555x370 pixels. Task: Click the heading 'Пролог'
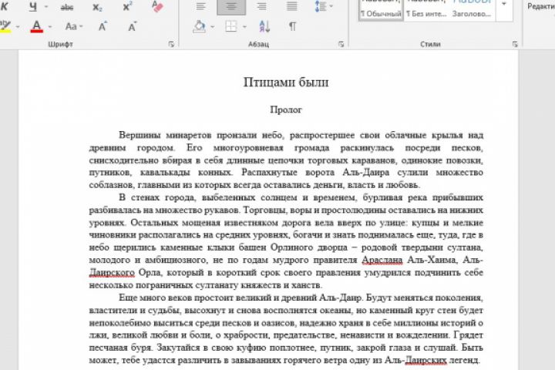click(x=286, y=109)
